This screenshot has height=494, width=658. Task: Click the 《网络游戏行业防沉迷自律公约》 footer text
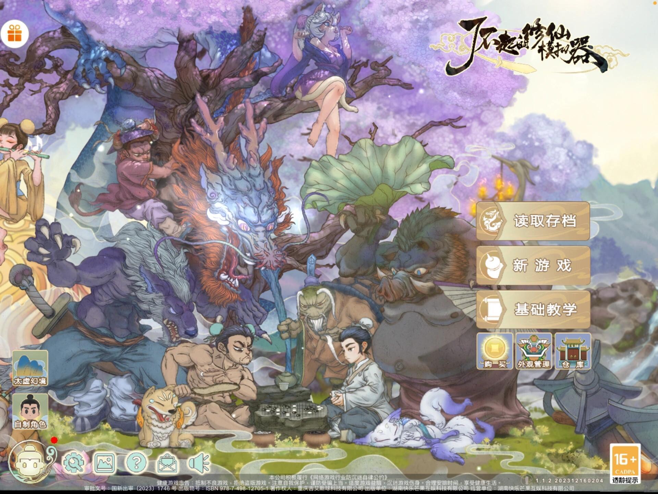coord(348,477)
